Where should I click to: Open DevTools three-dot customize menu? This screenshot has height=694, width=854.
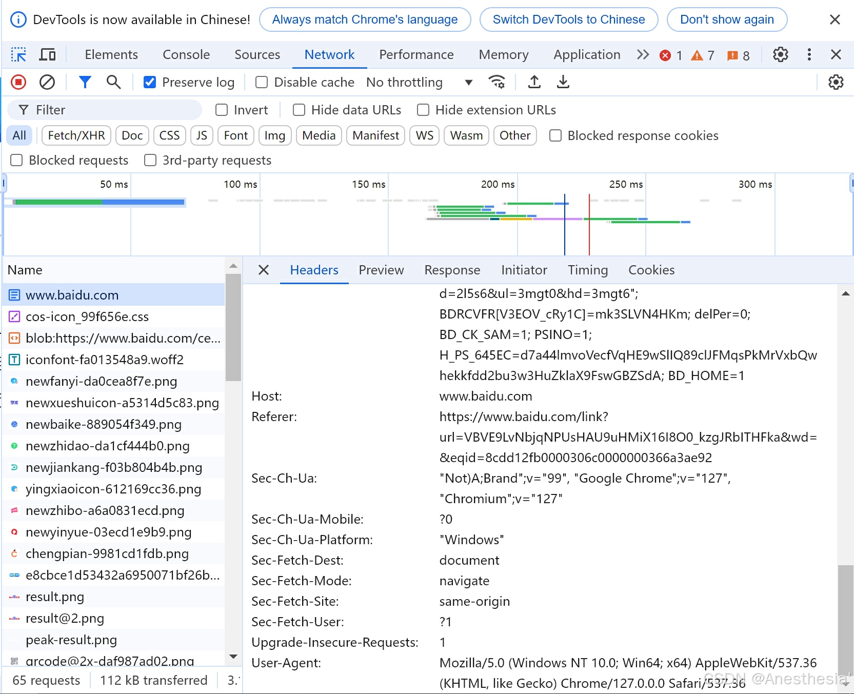tap(809, 54)
